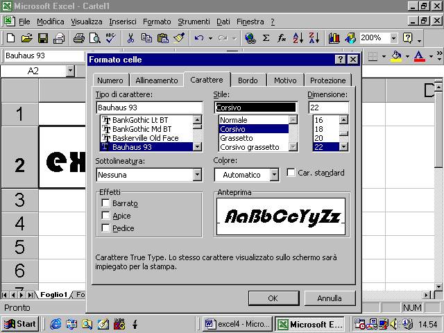Screen dimensions: 444x333
Task: Open the Borders dropdown arrow
Action: 384,56
